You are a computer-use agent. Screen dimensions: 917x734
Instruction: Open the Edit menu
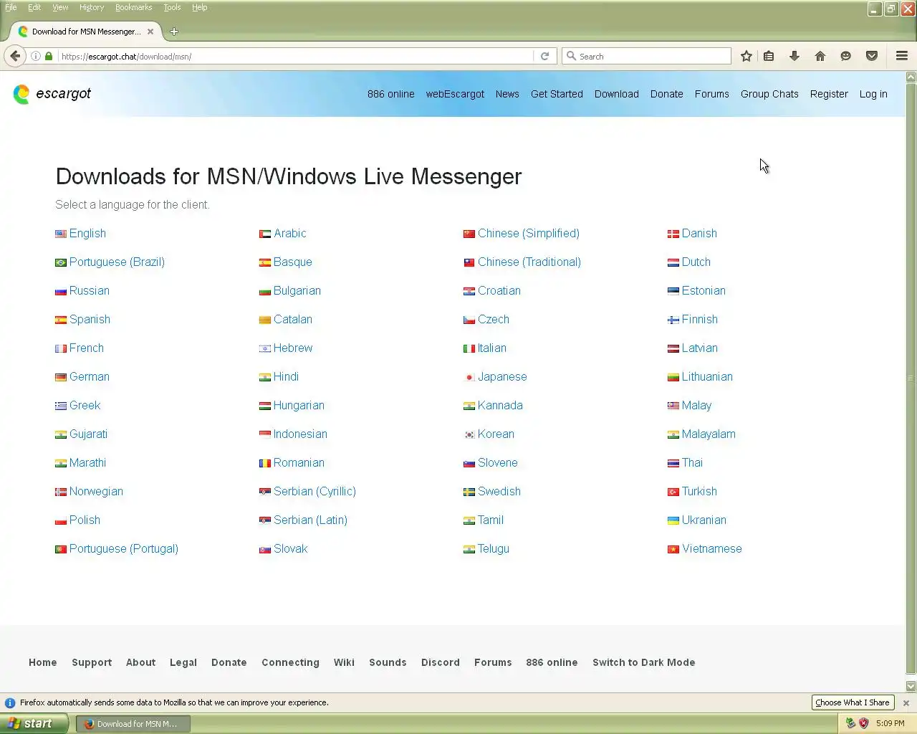(x=34, y=7)
